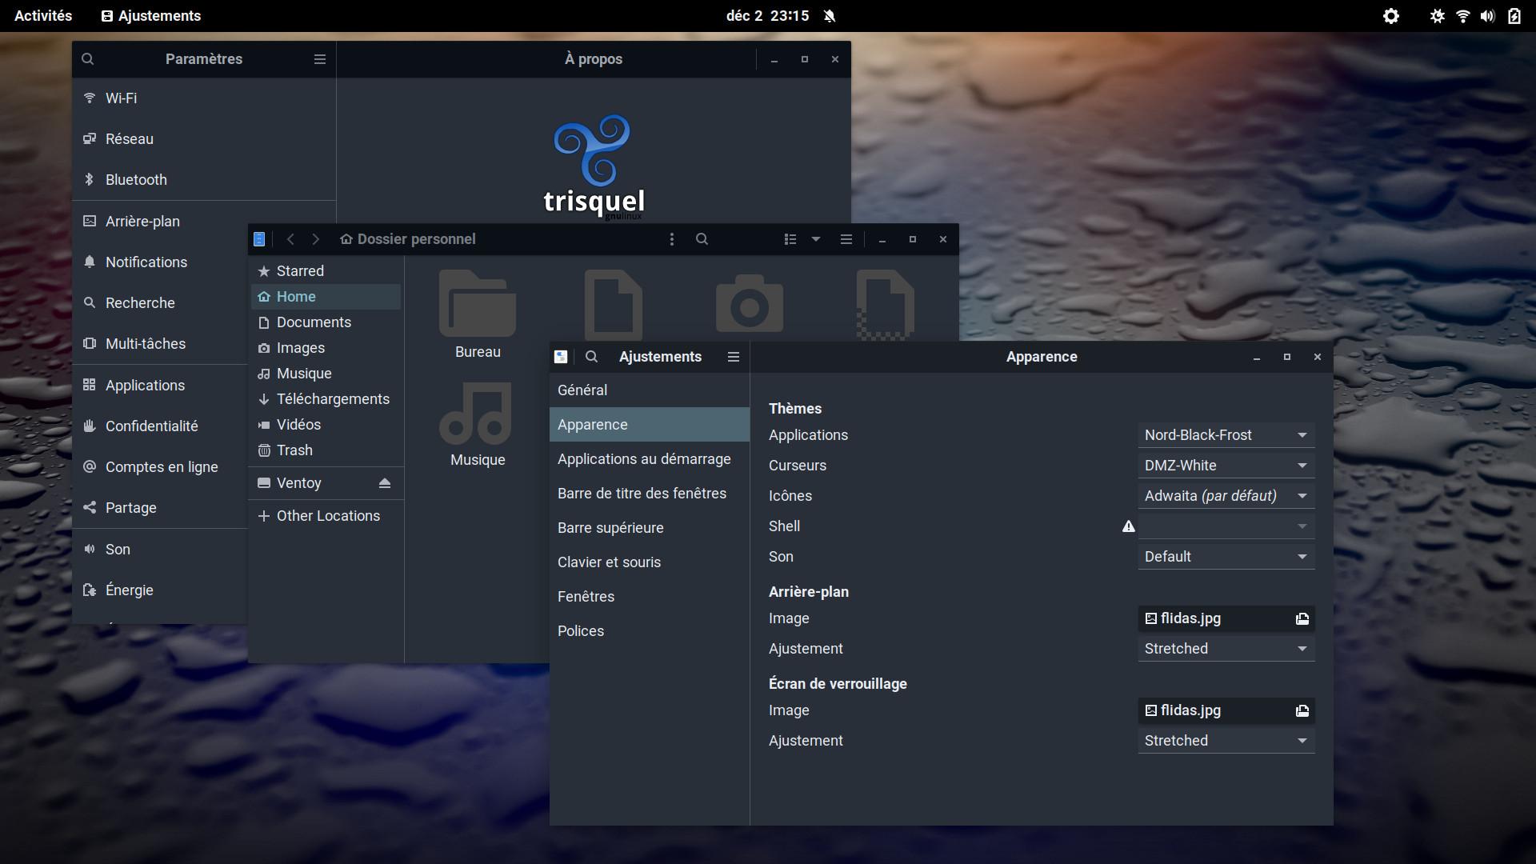Image resolution: width=1536 pixels, height=864 pixels.
Task: Click the Activités button
Action: 43,16
